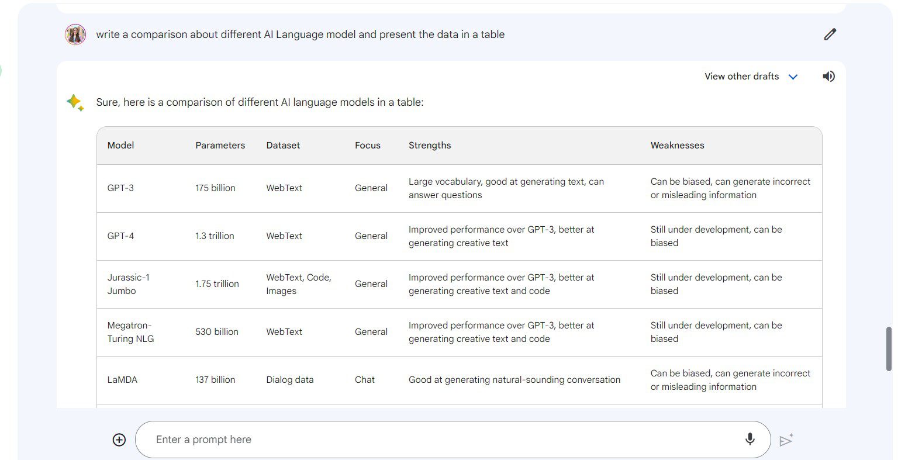Select the GPT-4 model cell

[120, 236]
